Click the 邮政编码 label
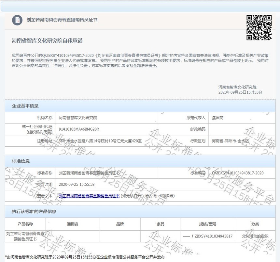 tap(198, 129)
